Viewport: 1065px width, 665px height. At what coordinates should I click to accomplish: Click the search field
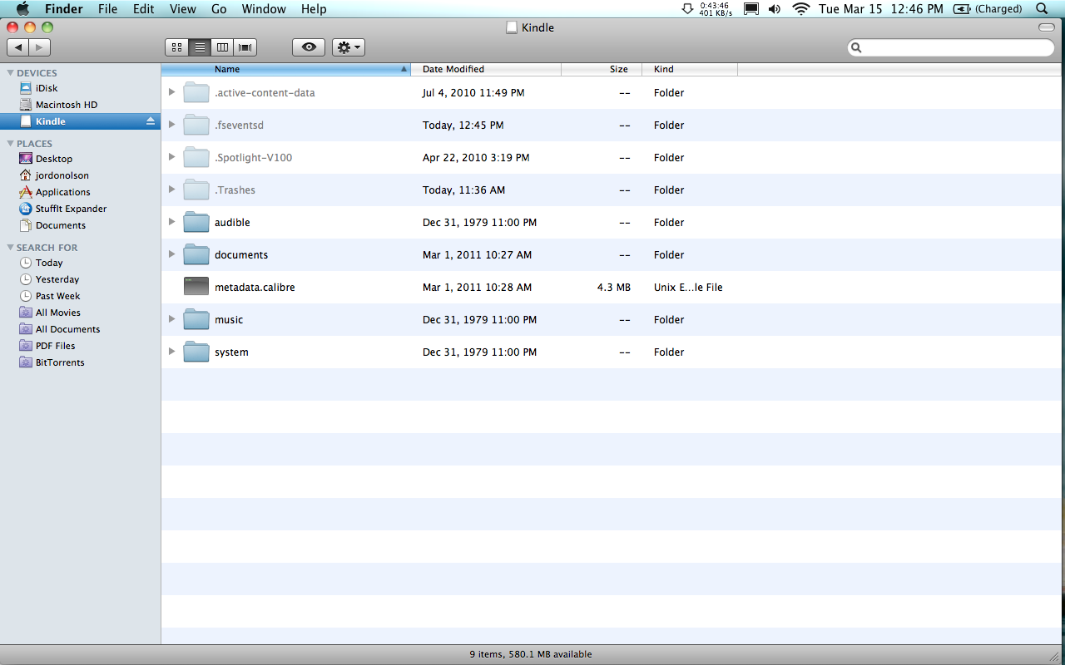[951, 48]
